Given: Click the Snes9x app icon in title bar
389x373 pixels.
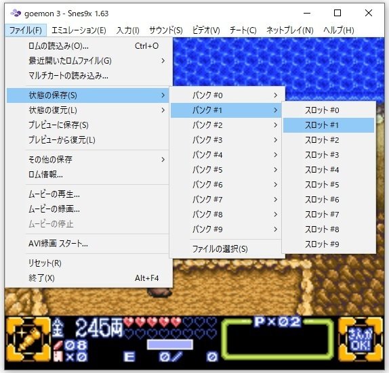Looking at the screenshot, I should 16,13.
